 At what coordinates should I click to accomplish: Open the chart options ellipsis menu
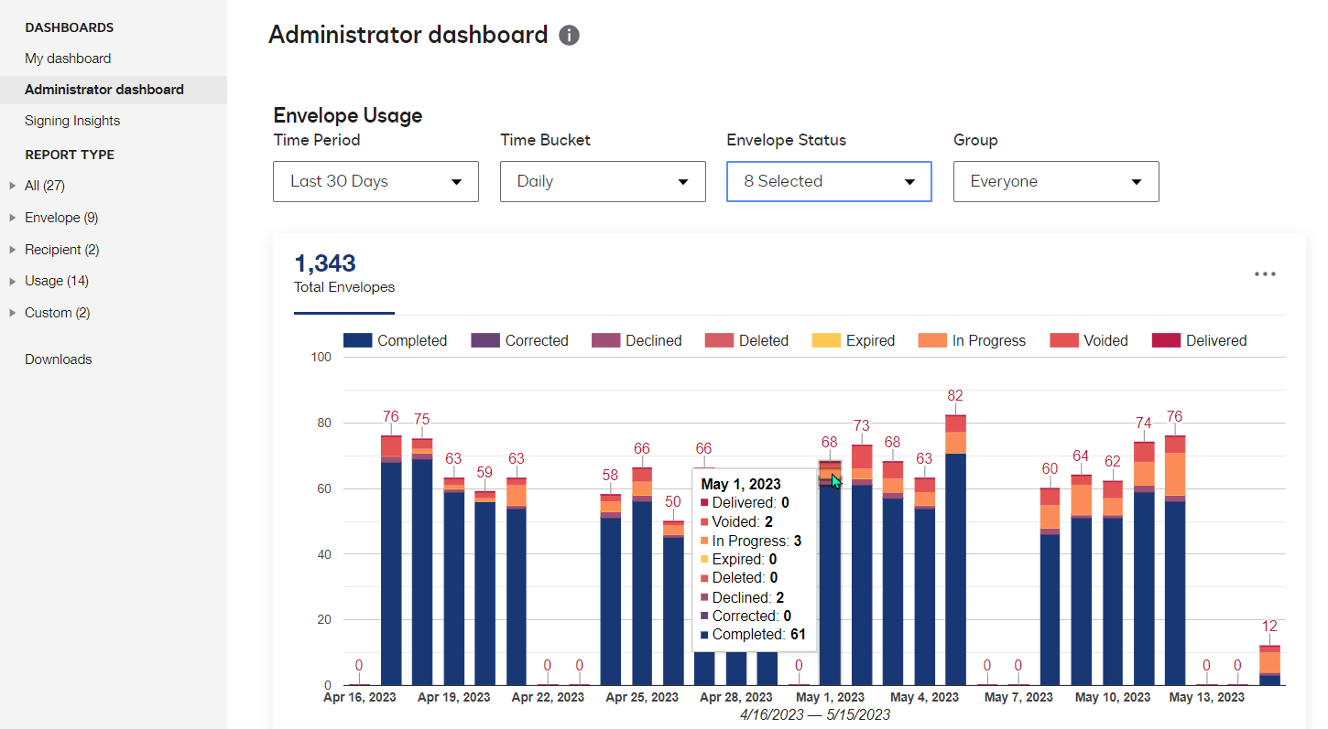pyautogui.click(x=1265, y=273)
